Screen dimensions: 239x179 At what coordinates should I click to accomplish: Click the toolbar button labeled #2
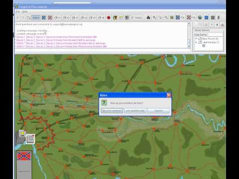[66, 17]
